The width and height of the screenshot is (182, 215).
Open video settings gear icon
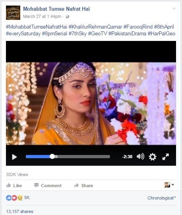pyautogui.click(x=153, y=157)
